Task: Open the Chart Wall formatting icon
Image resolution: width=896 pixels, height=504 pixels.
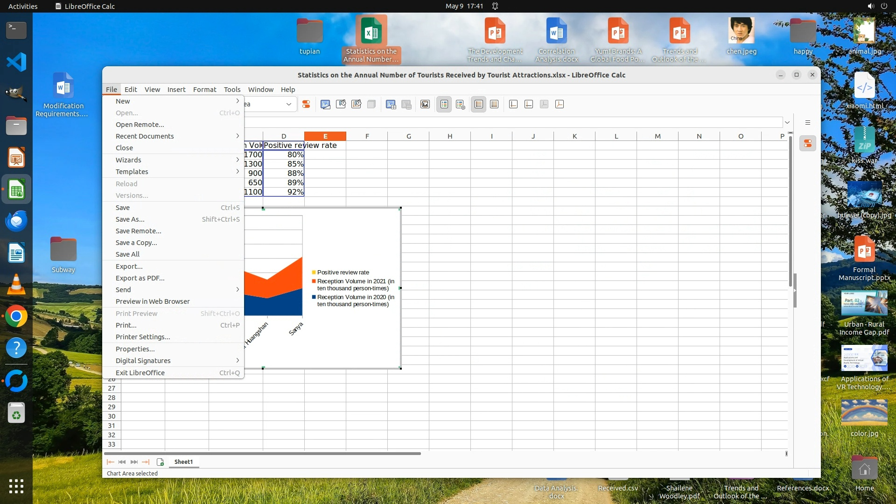Action: point(356,105)
